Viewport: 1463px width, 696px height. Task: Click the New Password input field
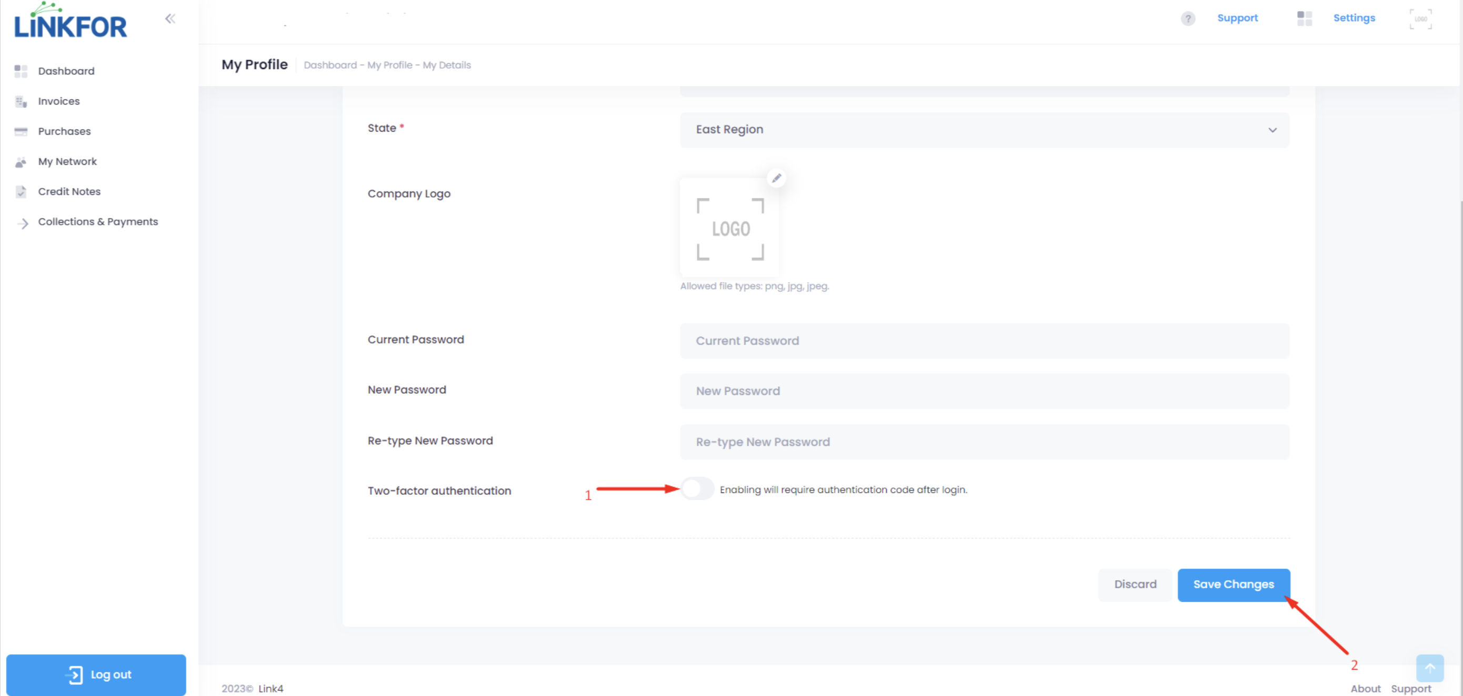point(984,392)
